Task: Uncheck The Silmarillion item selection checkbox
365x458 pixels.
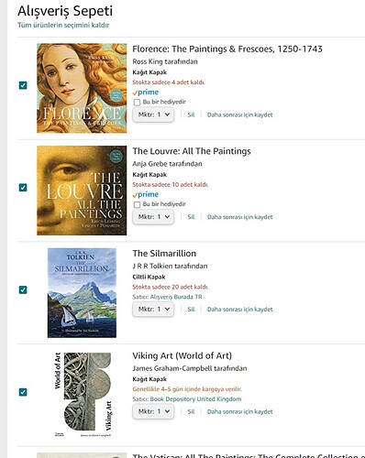Action: click(x=23, y=289)
